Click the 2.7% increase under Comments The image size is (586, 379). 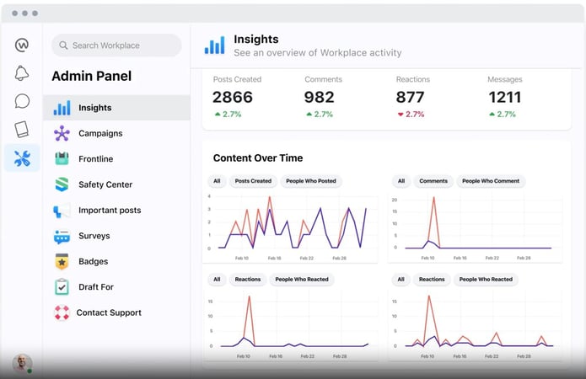click(320, 115)
